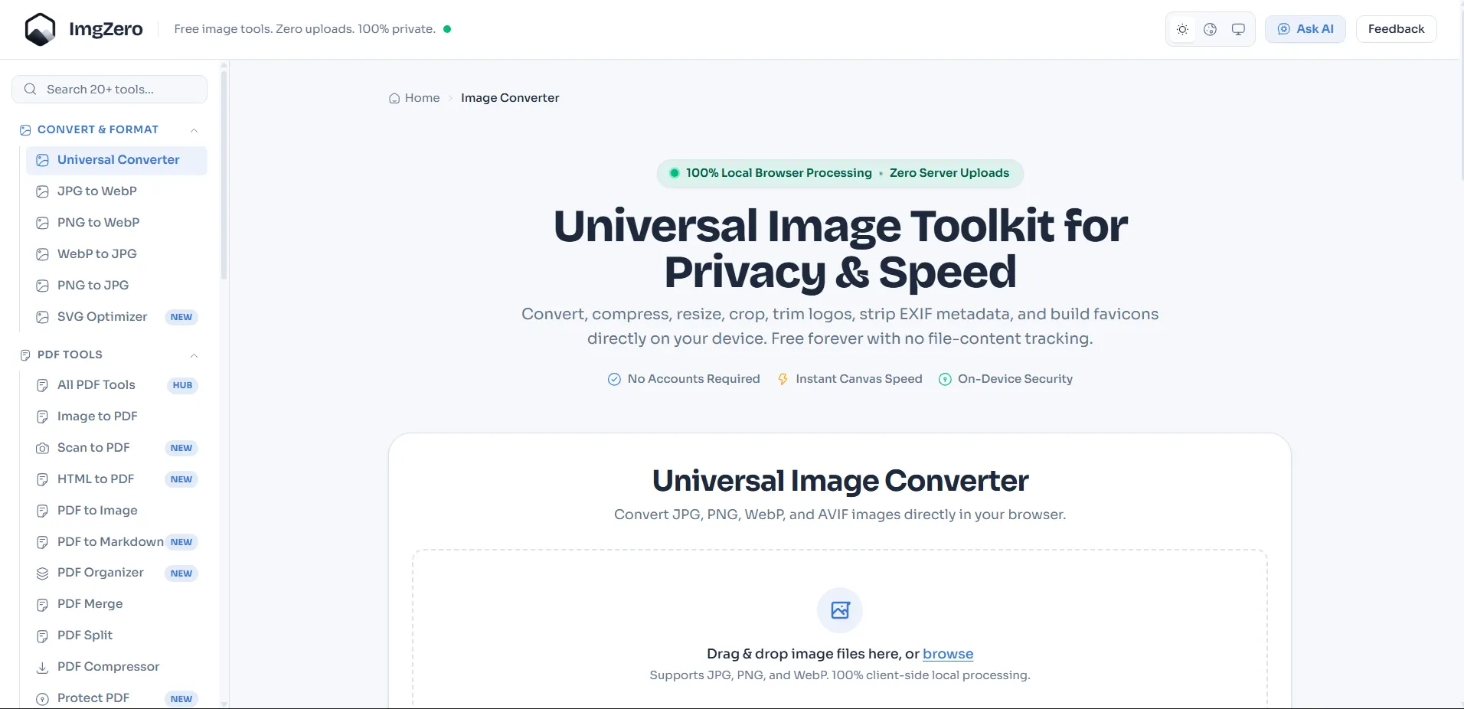Collapse the PDF Tools section
The image size is (1464, 709).
[194, 355]
